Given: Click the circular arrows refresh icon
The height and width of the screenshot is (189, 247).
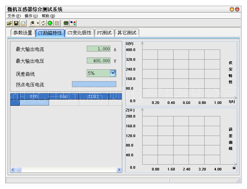Looking at the screenshot, I should [43, 23].
